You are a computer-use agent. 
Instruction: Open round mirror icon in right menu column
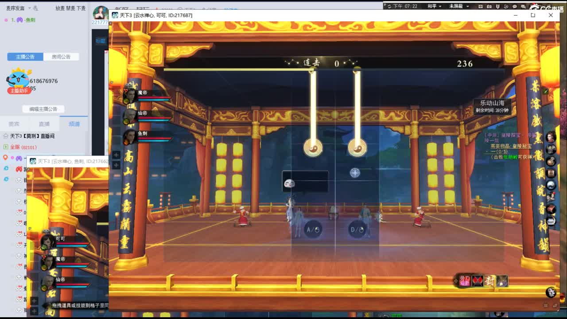click(x=551, y=185)
